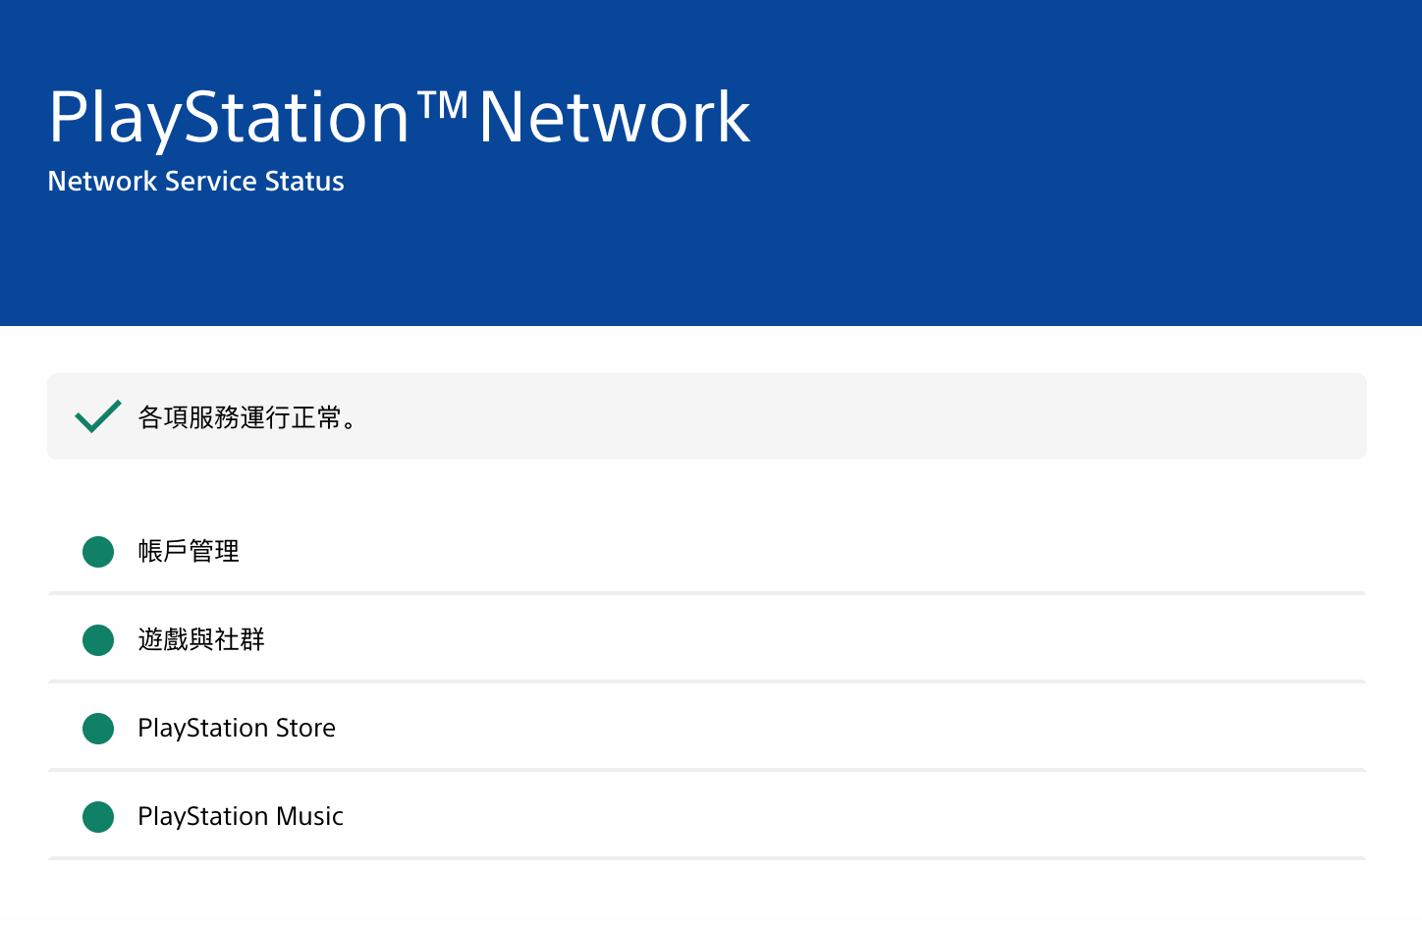The height and width of the screenshot is (929, 1422).
Task: Open the PlayStation Store label
Action: (x=237, y=729)
